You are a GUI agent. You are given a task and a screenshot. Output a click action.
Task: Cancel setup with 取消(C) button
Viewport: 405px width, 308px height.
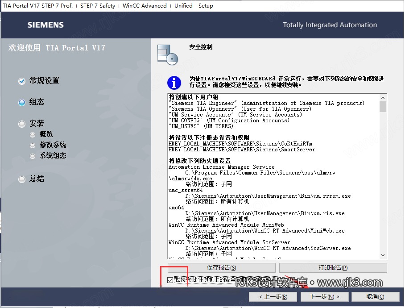[375, 297]
